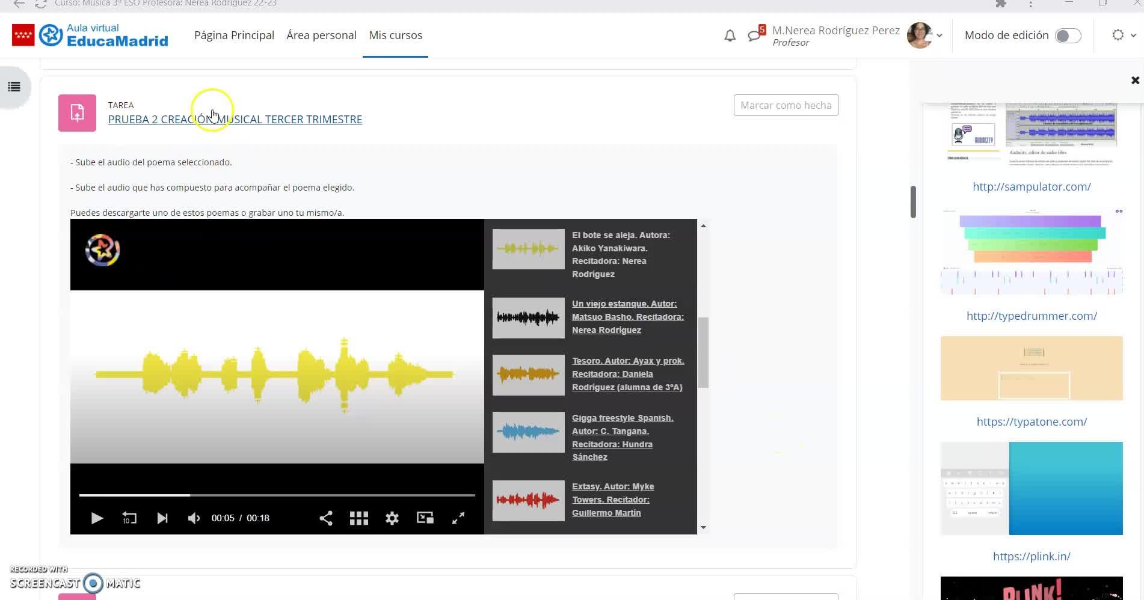Image resolution: width=1144 pixels, height=600 pixels.
Task: Open the messages chat icon
Action: click(754, 36)
